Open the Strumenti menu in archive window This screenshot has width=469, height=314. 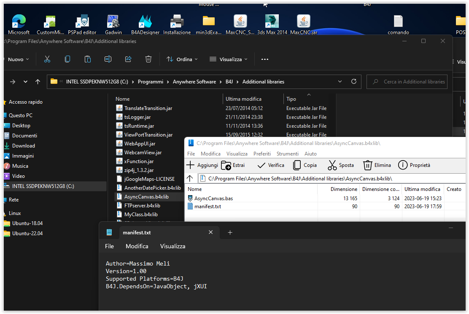click(287, 154)
